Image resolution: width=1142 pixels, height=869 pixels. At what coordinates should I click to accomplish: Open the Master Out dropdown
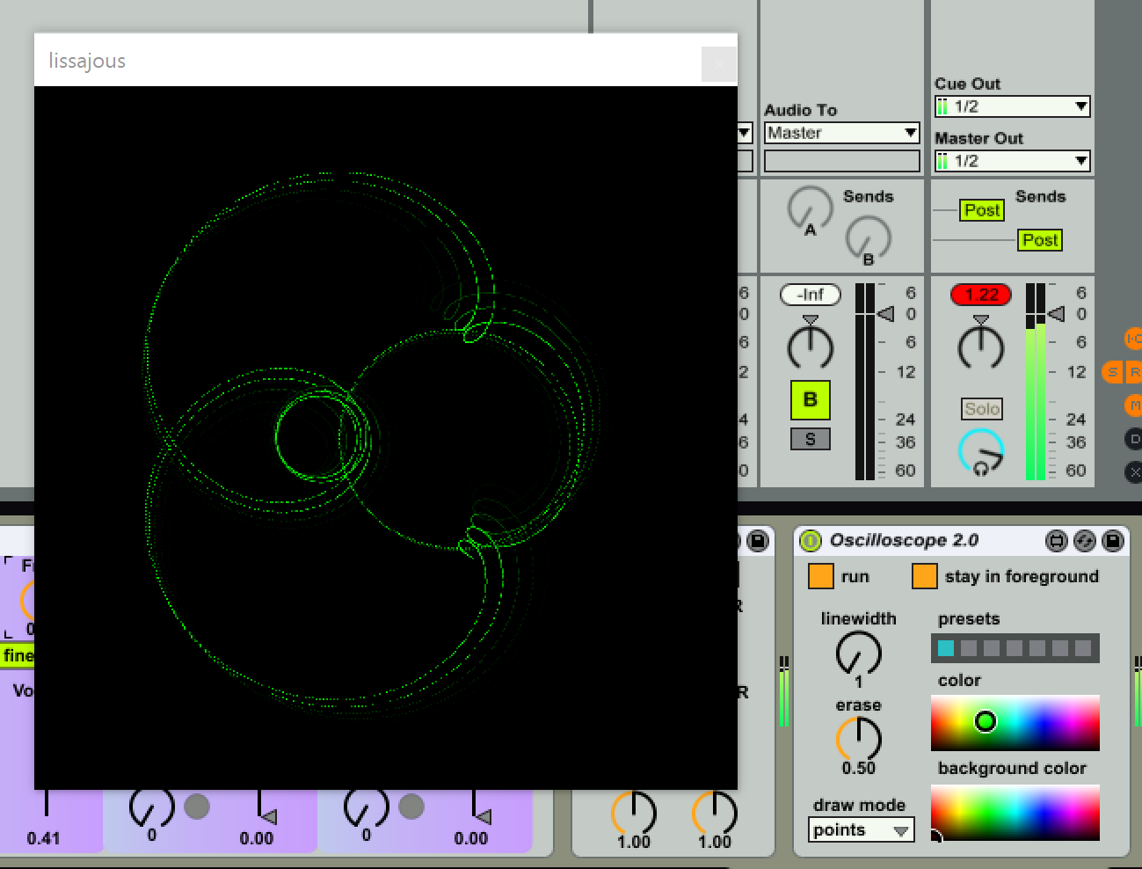1012,161
